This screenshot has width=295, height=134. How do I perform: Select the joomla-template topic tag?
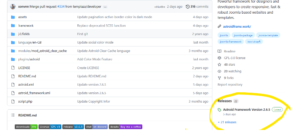[268, 35]
